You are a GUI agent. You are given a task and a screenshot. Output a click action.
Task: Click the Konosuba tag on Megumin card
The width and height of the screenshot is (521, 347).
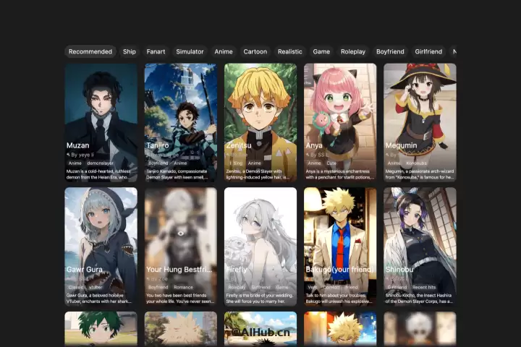pyautogui.click(x=416, y=163)
